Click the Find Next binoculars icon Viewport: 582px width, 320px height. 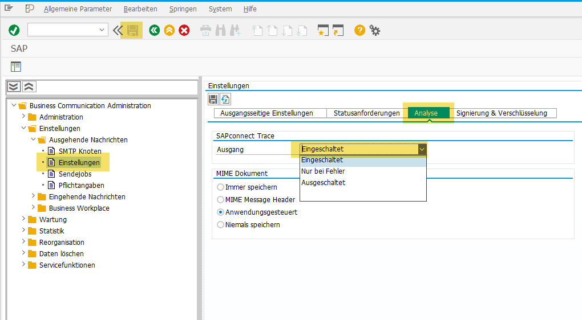235,30
